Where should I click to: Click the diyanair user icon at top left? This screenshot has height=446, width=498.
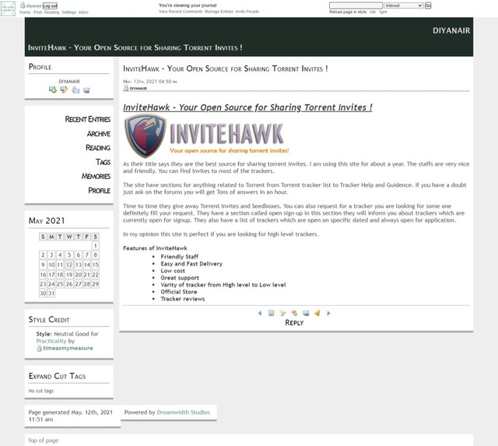23,5
